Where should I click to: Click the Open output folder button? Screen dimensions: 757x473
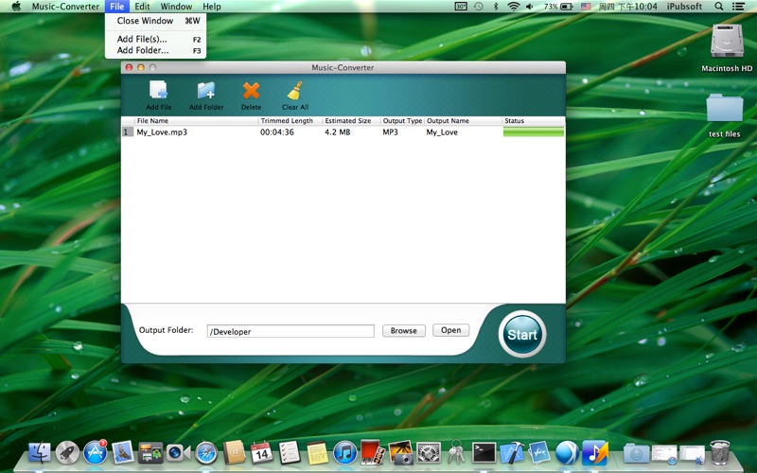click(450, 330)
